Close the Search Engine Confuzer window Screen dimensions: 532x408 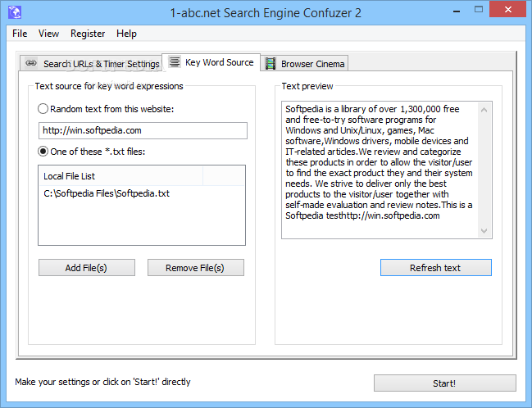point(508,9)
